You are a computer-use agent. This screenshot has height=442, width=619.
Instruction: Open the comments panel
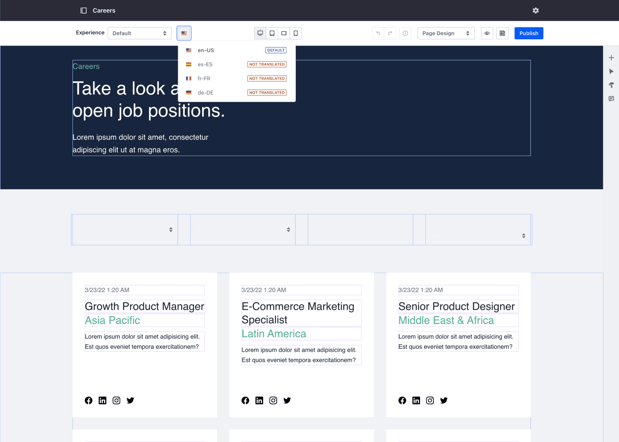[611, 99]
